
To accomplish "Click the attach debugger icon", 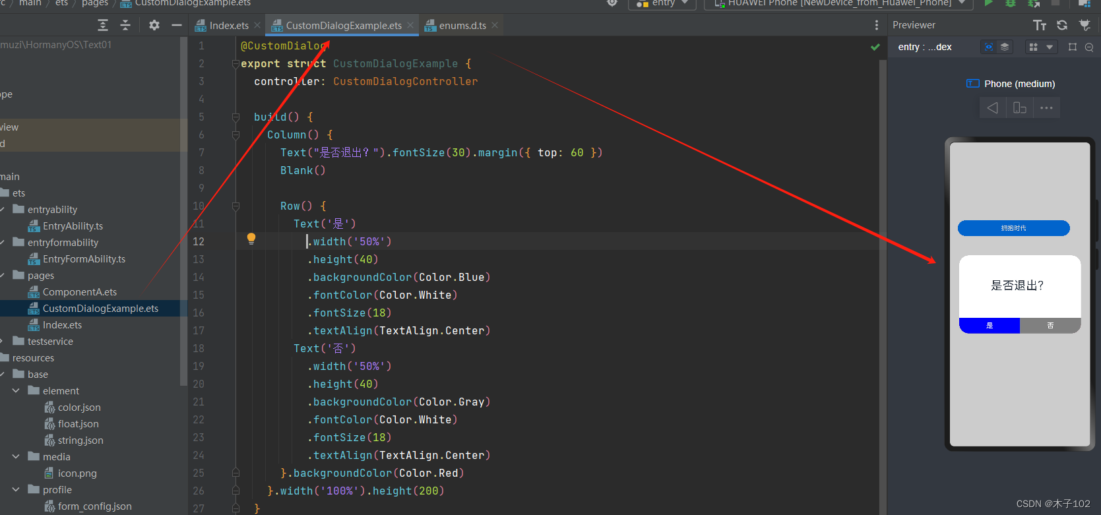I will point(1034,3).
